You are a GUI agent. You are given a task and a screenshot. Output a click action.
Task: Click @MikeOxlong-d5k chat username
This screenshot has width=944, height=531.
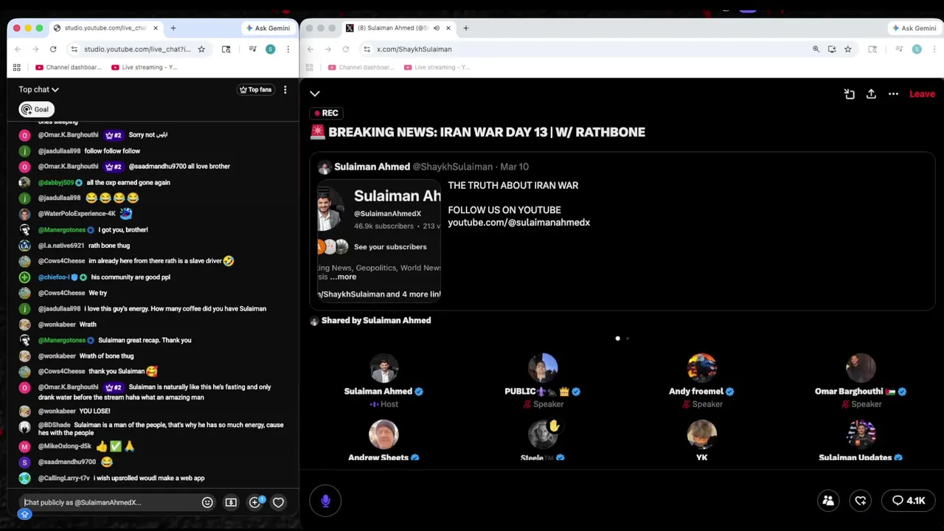click(x=64, y=446)
